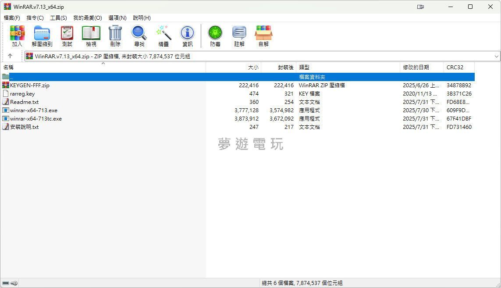Image resolution: width=501 pixels, height=288 pixels.
Task: Open the 我的最愛(O) menu
Action: click(87, 18)
